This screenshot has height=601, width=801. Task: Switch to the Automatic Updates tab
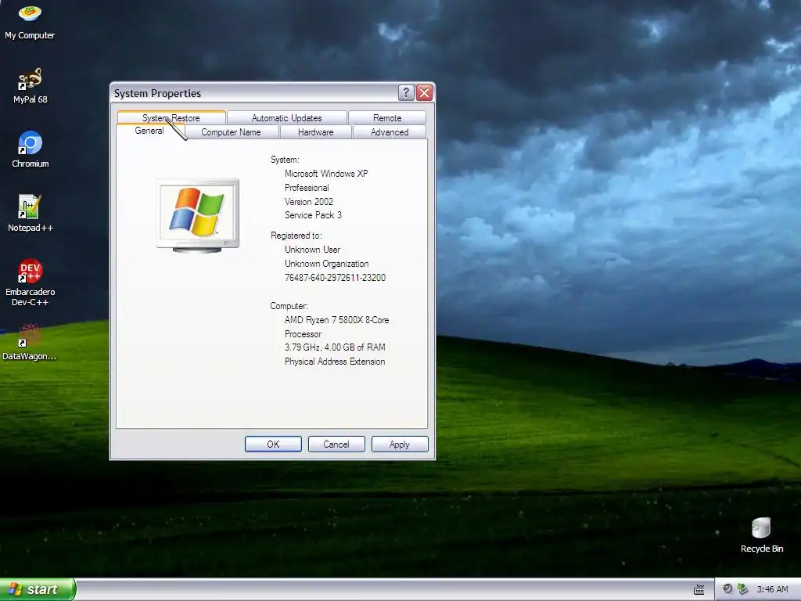[x=286, y=117]
